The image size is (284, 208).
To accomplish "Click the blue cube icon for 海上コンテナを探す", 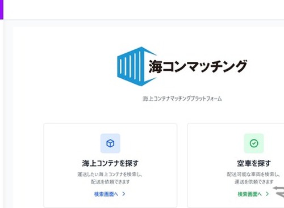I will [x=110, y=143].
